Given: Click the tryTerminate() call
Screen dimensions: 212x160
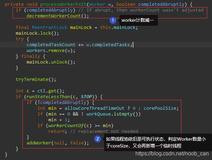Looking at the screenshot, I should [x=36, y=79].
